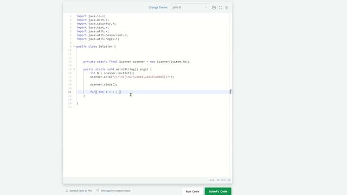Click the line 'import java.io.*;'

point(91,16)
